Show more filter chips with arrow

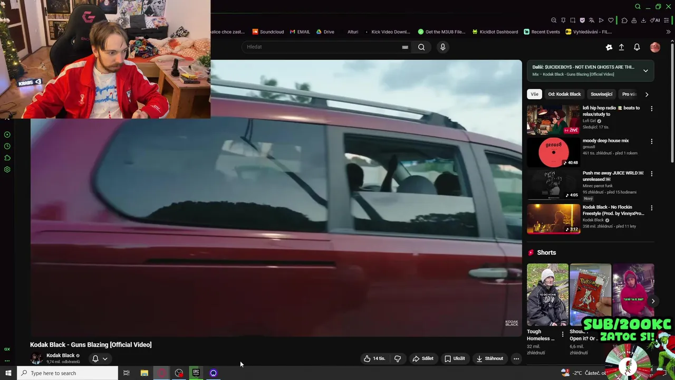(x=647, y=94)
